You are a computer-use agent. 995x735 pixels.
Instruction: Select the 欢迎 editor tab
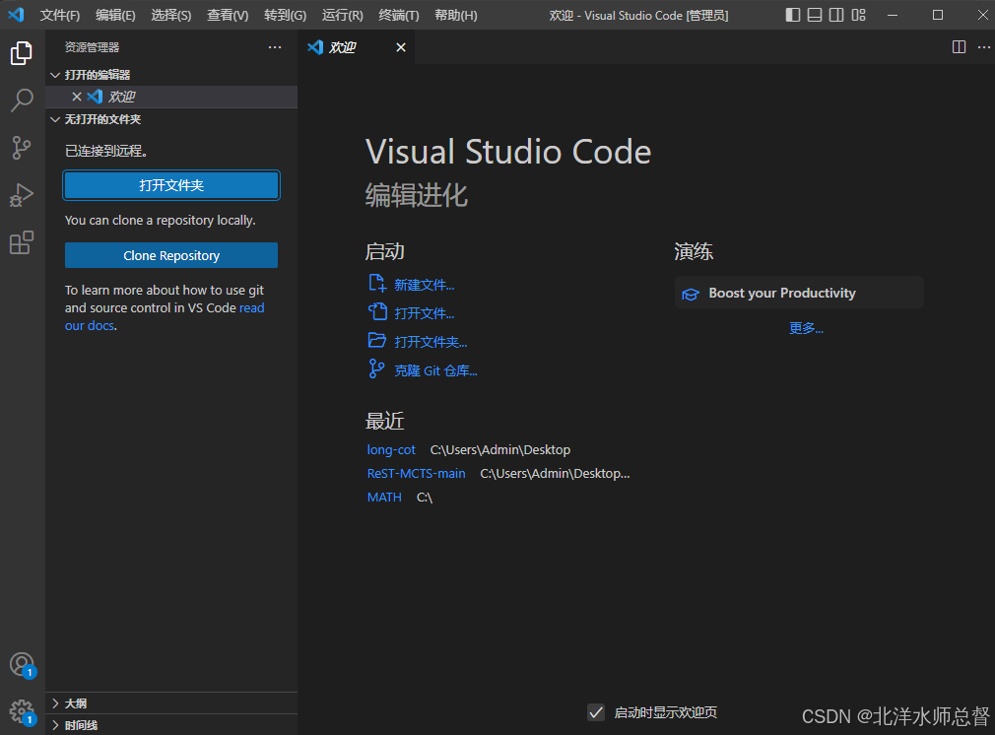[x=356, y=47]
